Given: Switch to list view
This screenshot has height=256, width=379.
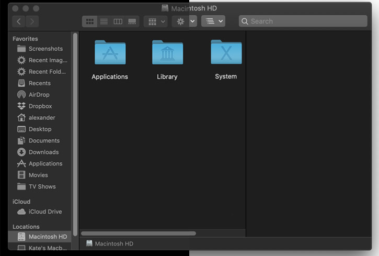Looking at the screenshot, I should (x=104, y=21).
